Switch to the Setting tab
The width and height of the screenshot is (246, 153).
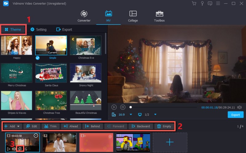click(38, 29)
